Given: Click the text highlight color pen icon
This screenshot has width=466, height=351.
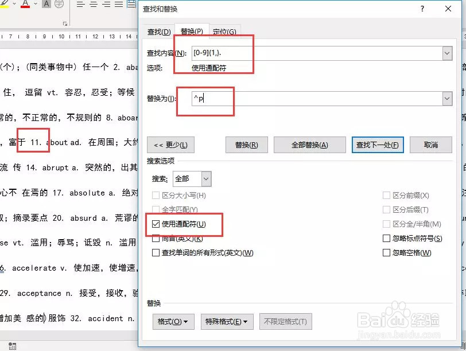Looking at the screenshot, I should pyautogui.click(x=5, y=4).
